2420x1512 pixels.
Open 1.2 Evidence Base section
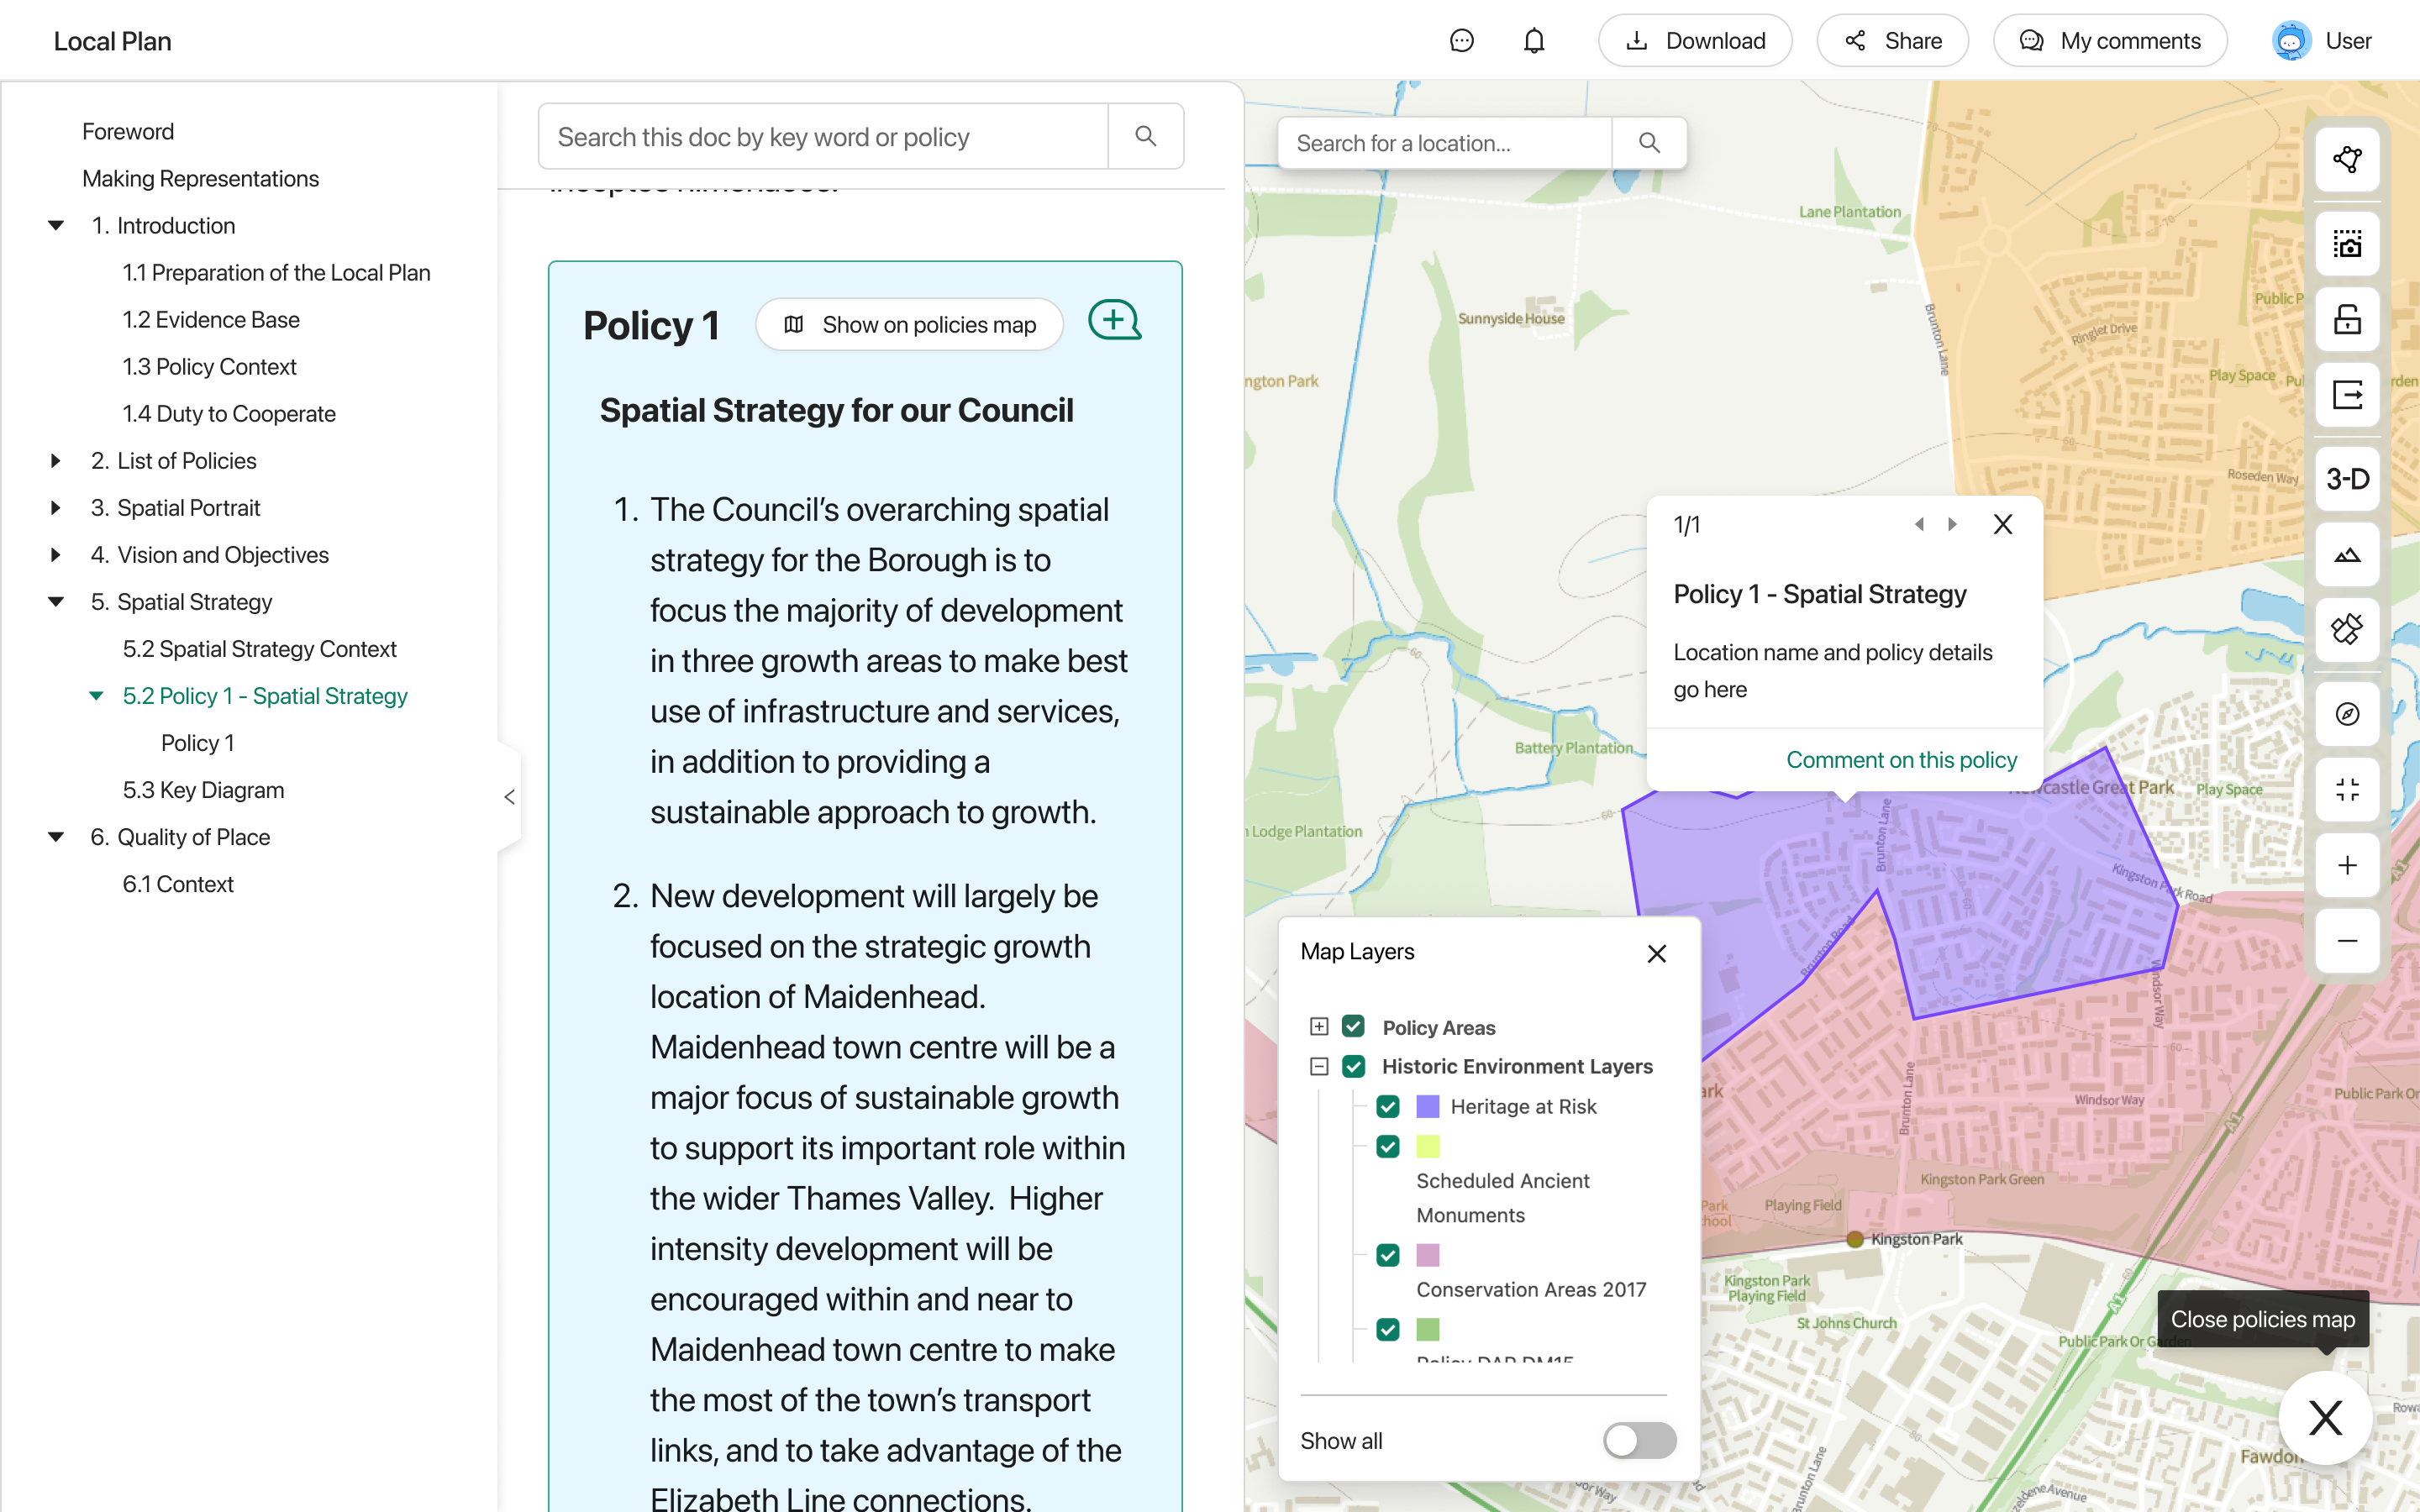click(211, 320)
